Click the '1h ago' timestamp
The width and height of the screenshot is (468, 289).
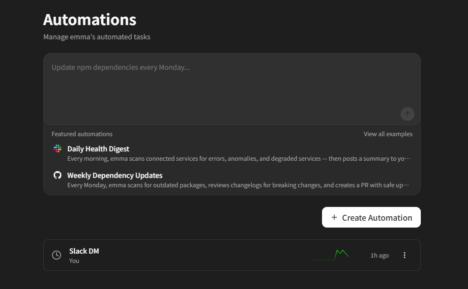click(x=380, y=255)
